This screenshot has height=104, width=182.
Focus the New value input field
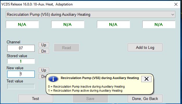21,74
